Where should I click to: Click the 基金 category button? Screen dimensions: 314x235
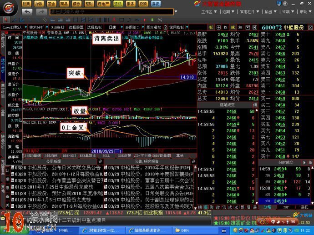click(x=51, y=4)
